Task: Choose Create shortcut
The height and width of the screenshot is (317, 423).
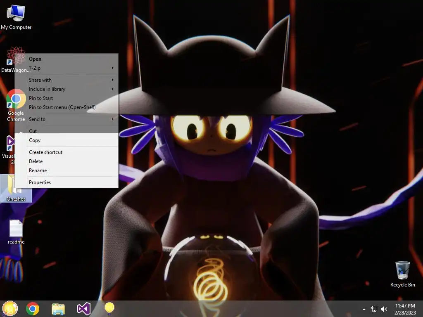Action: pyautogui.click(x=67, y=152)
